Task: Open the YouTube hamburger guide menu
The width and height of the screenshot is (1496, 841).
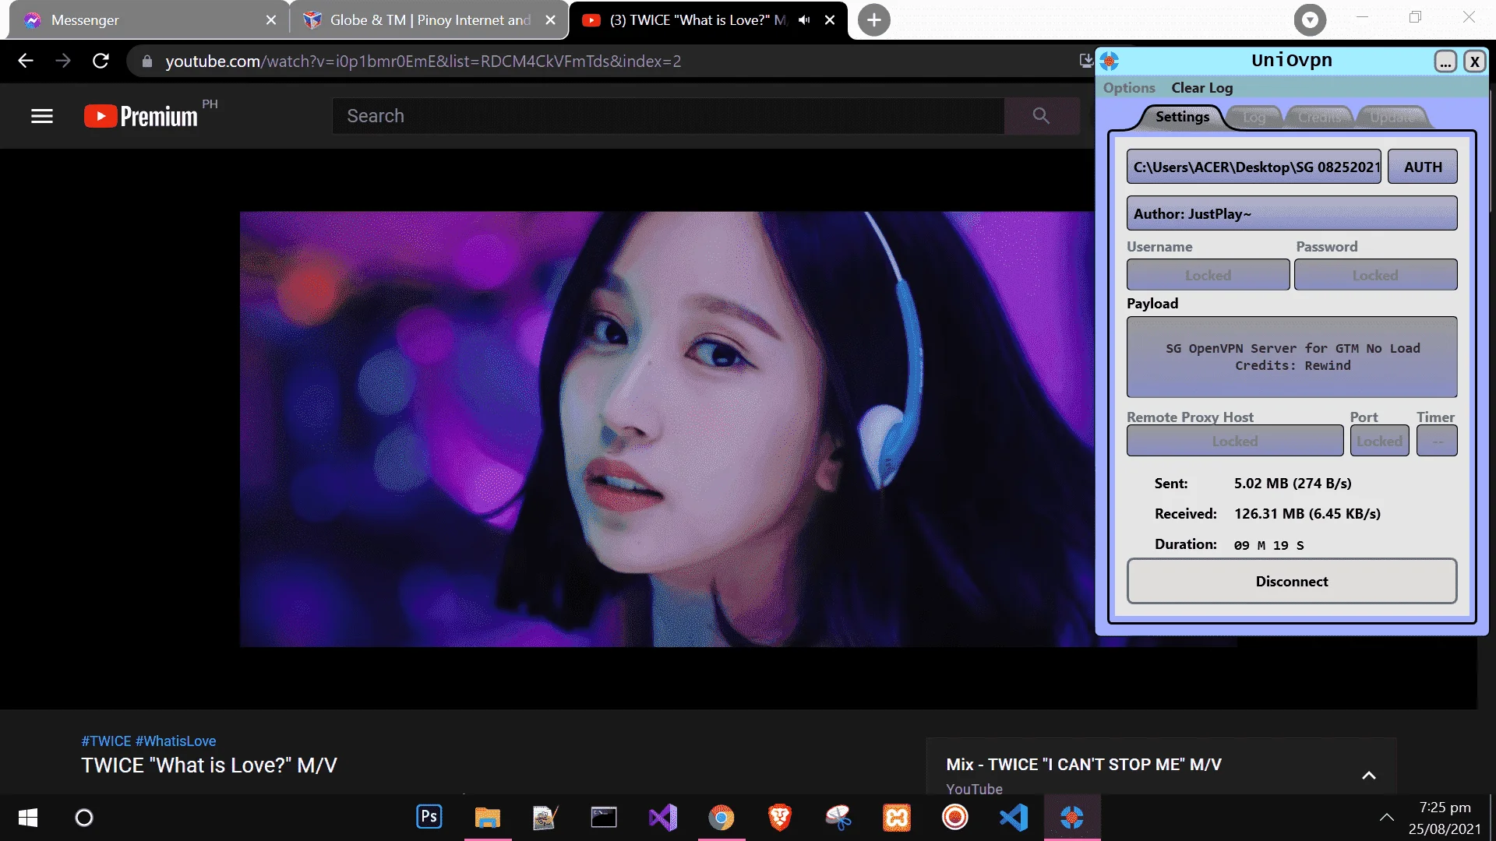Action: tap(42, 116)
